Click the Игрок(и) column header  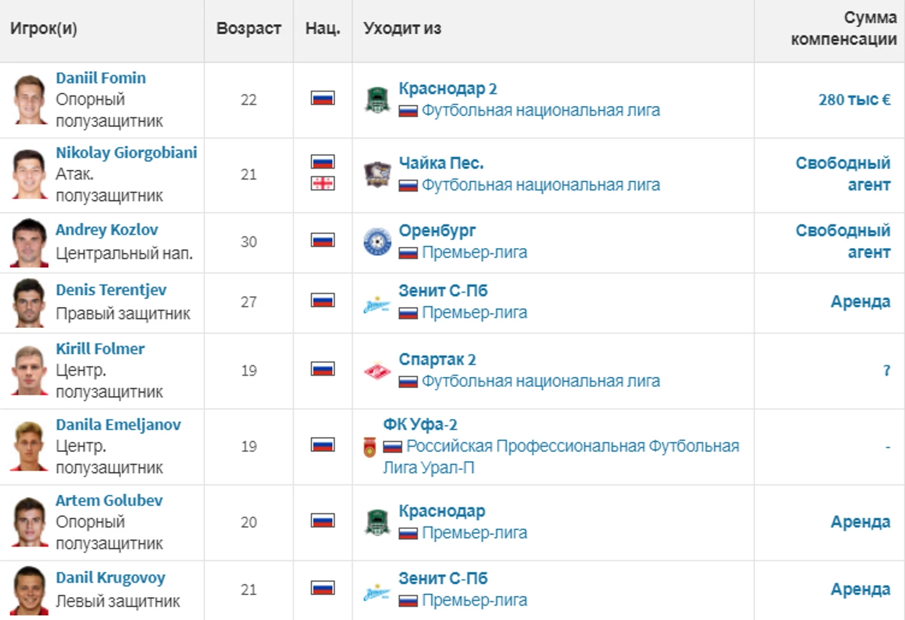pyautogui.click(x=43, y=29)
